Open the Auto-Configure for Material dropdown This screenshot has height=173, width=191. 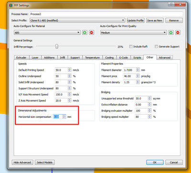[47, 32]
